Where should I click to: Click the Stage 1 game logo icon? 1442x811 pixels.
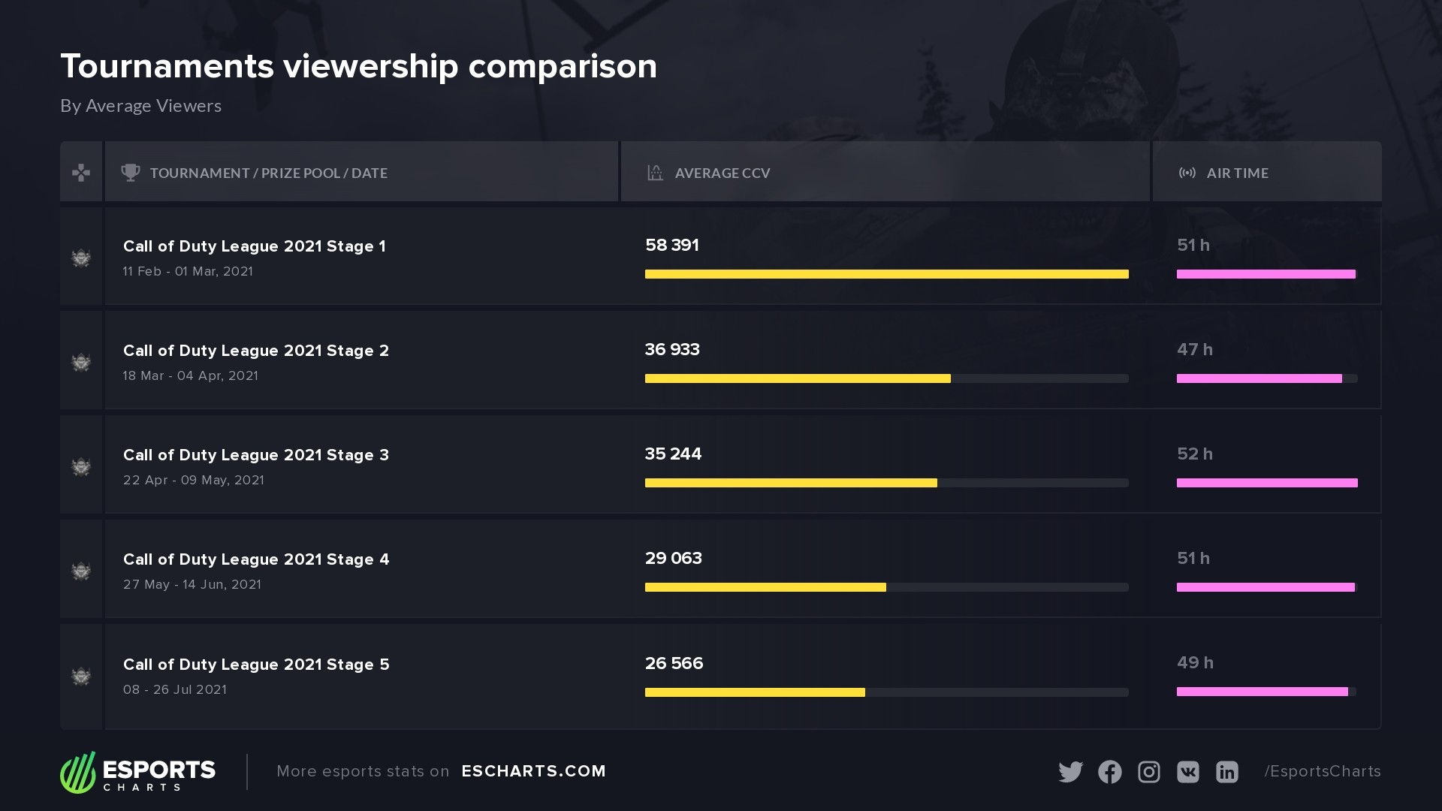[81, 258]
